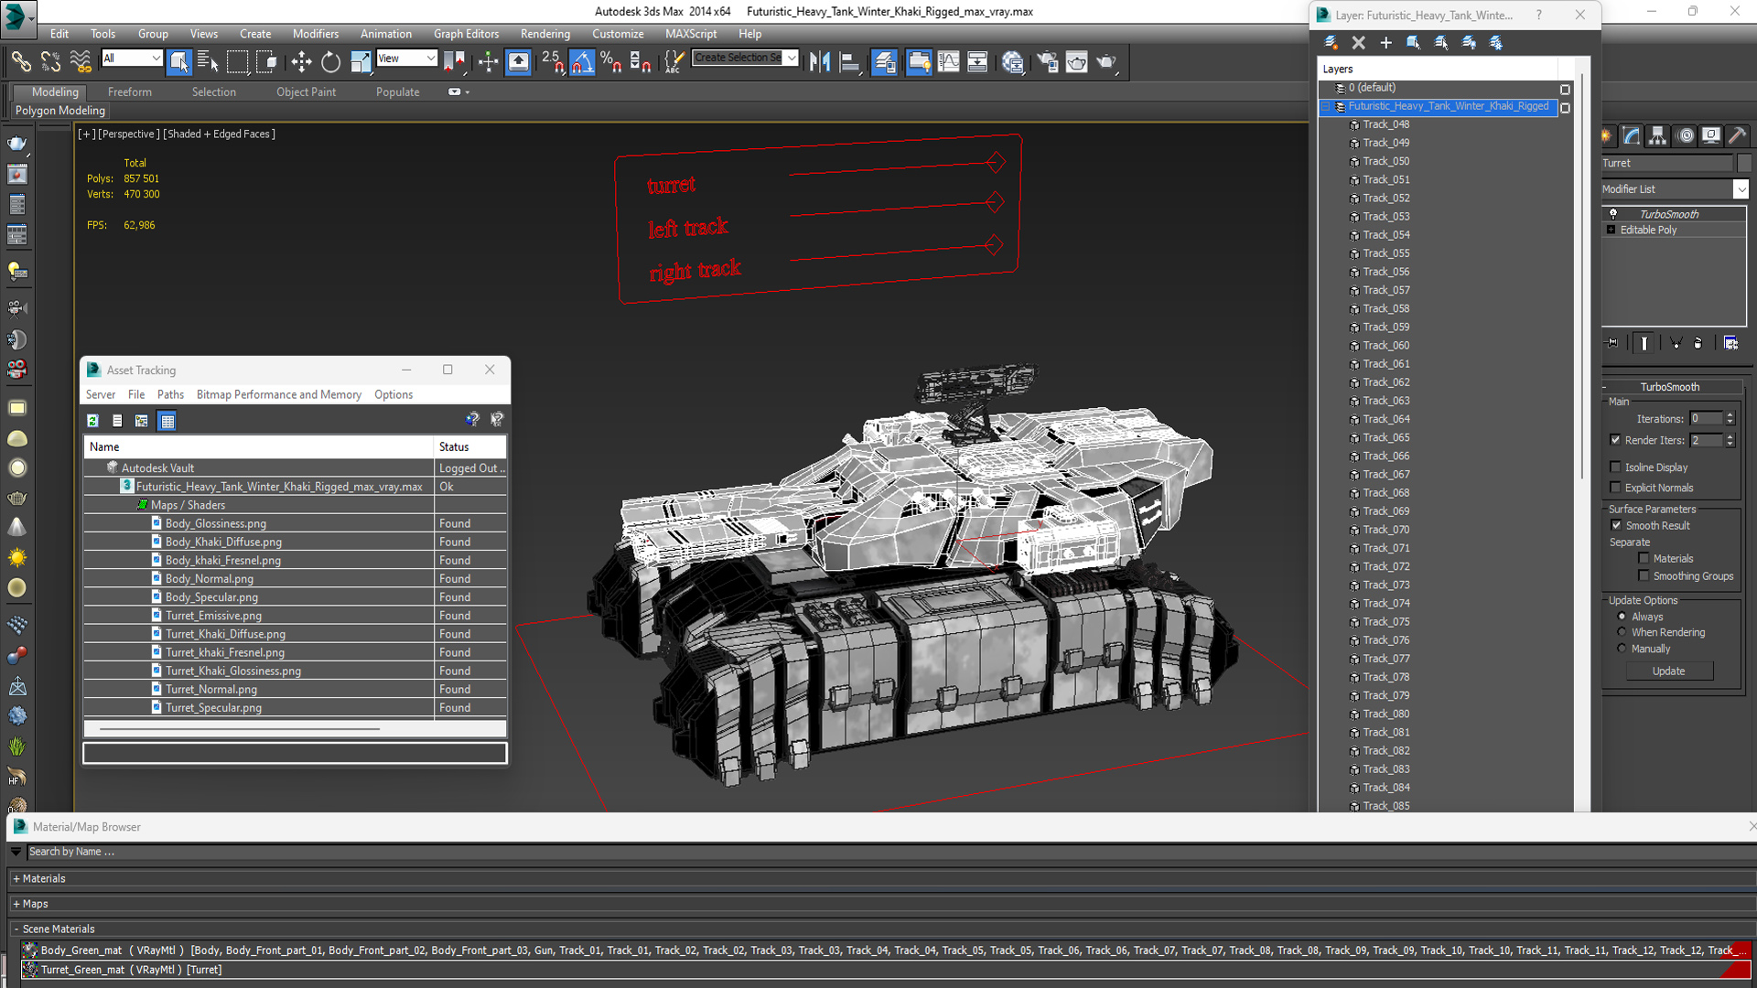The height and width of the screenshot is (988, 1757).
Task: Activate the Rotate tool
Action: click(330, 62)
